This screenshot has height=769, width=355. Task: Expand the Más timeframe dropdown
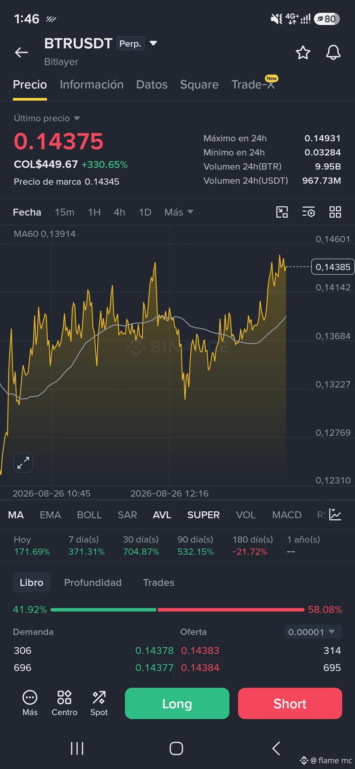(179, 212)
